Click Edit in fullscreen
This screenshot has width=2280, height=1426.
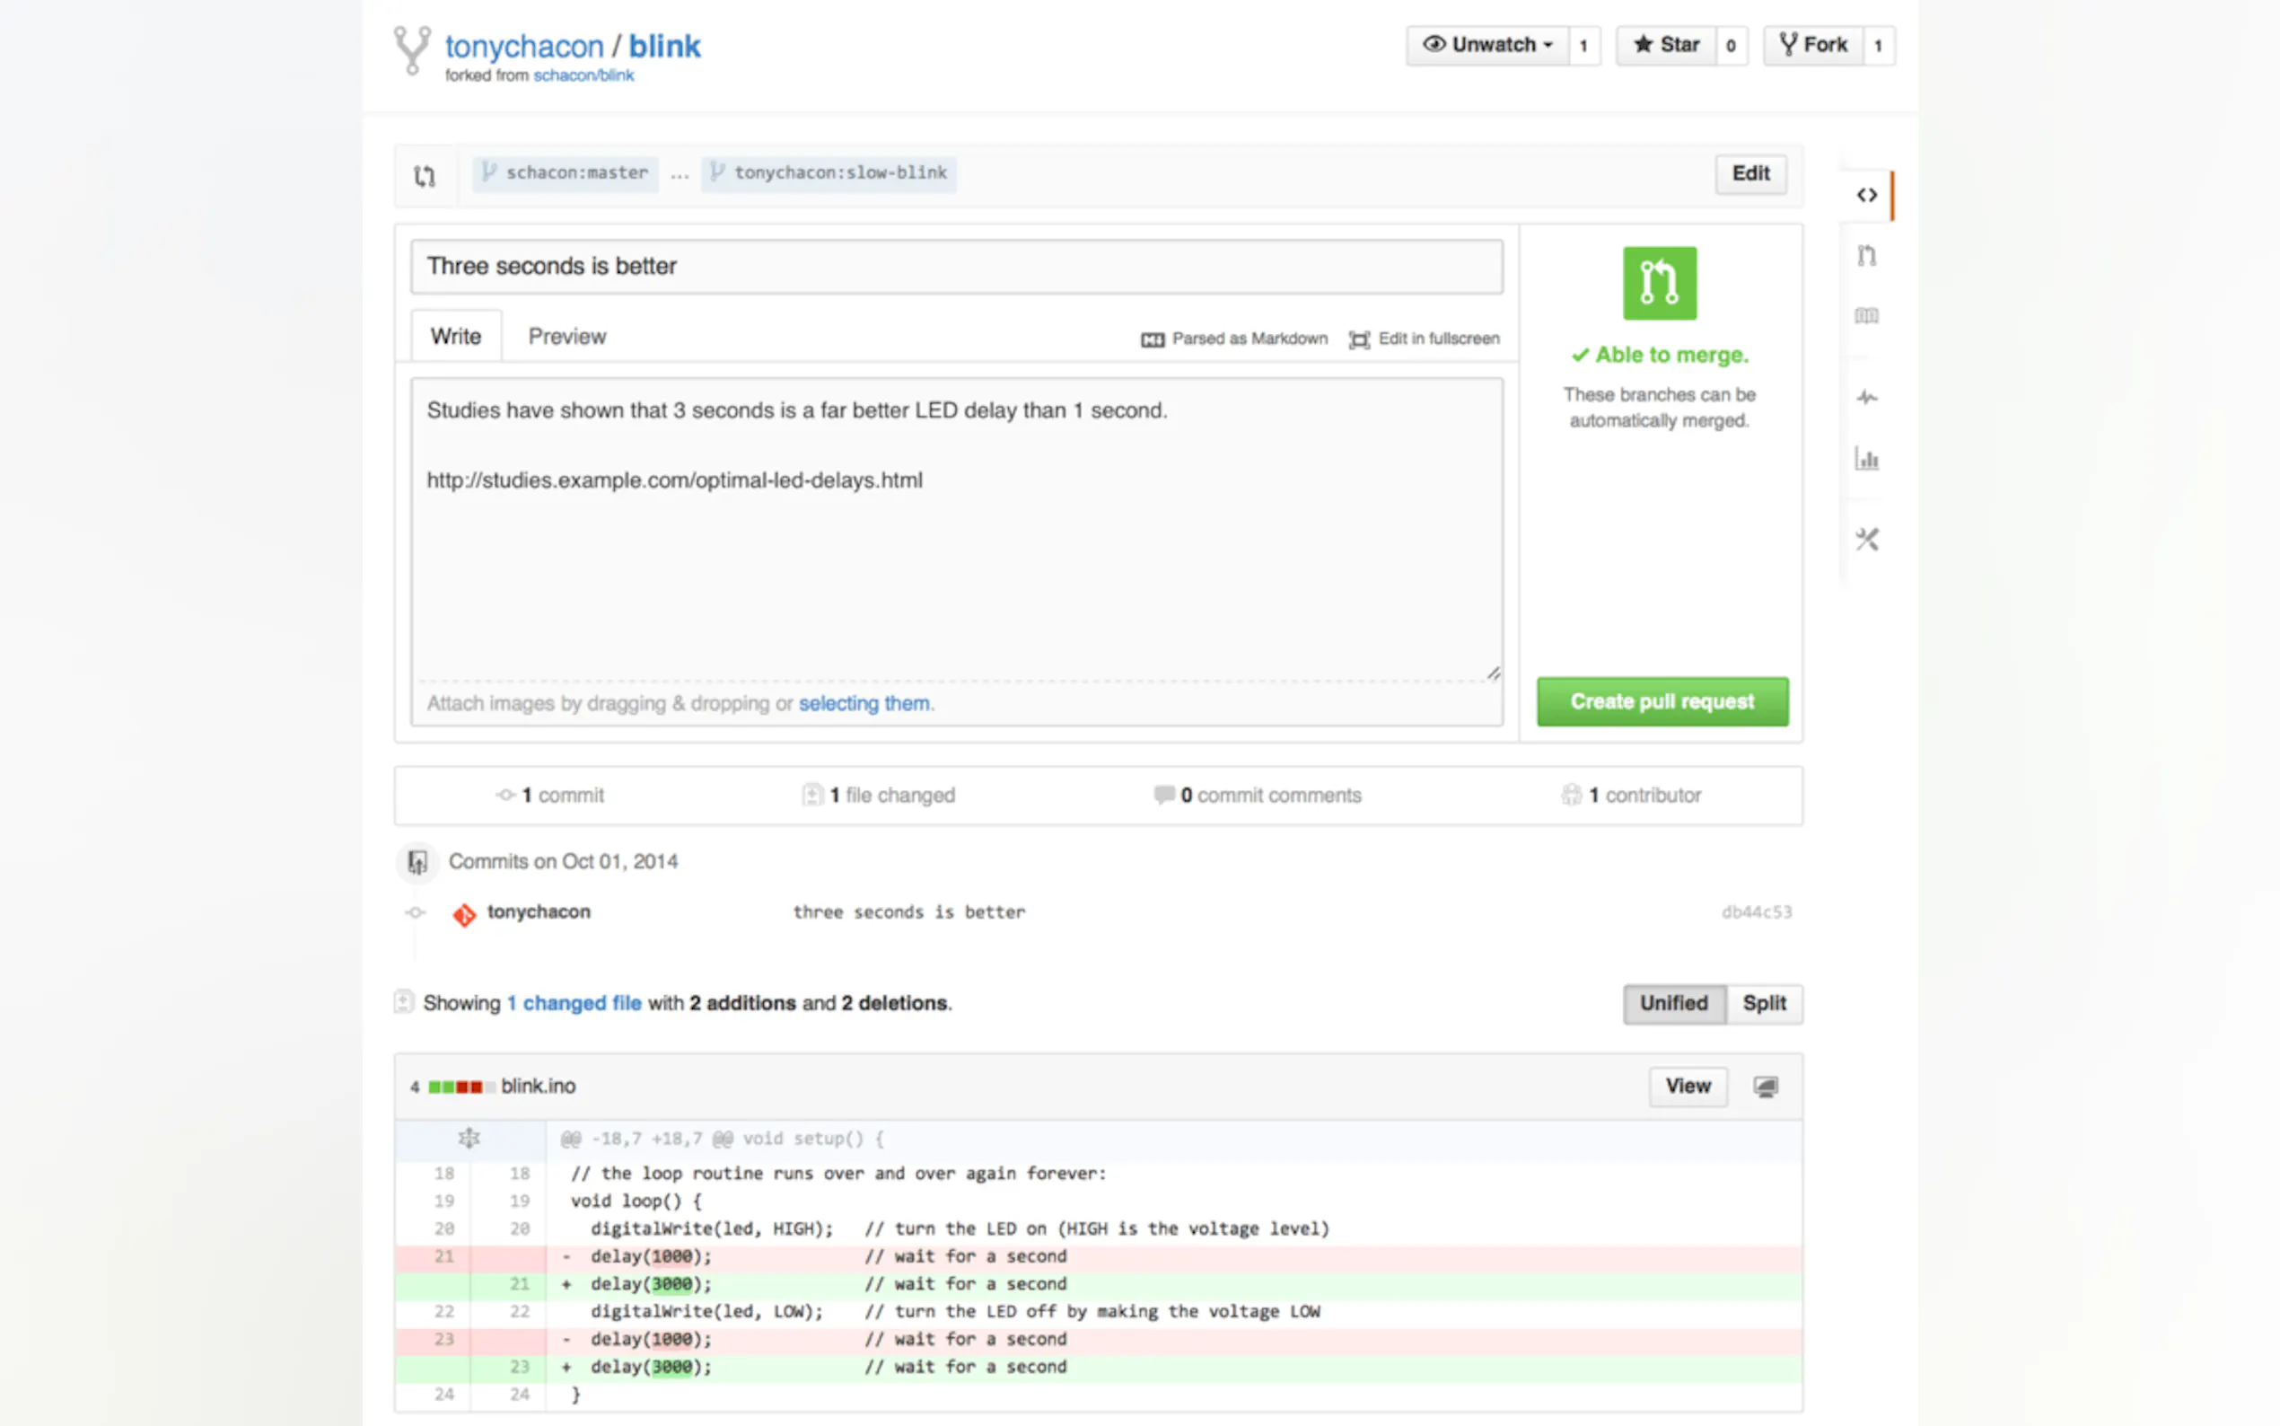[1424, 339]
